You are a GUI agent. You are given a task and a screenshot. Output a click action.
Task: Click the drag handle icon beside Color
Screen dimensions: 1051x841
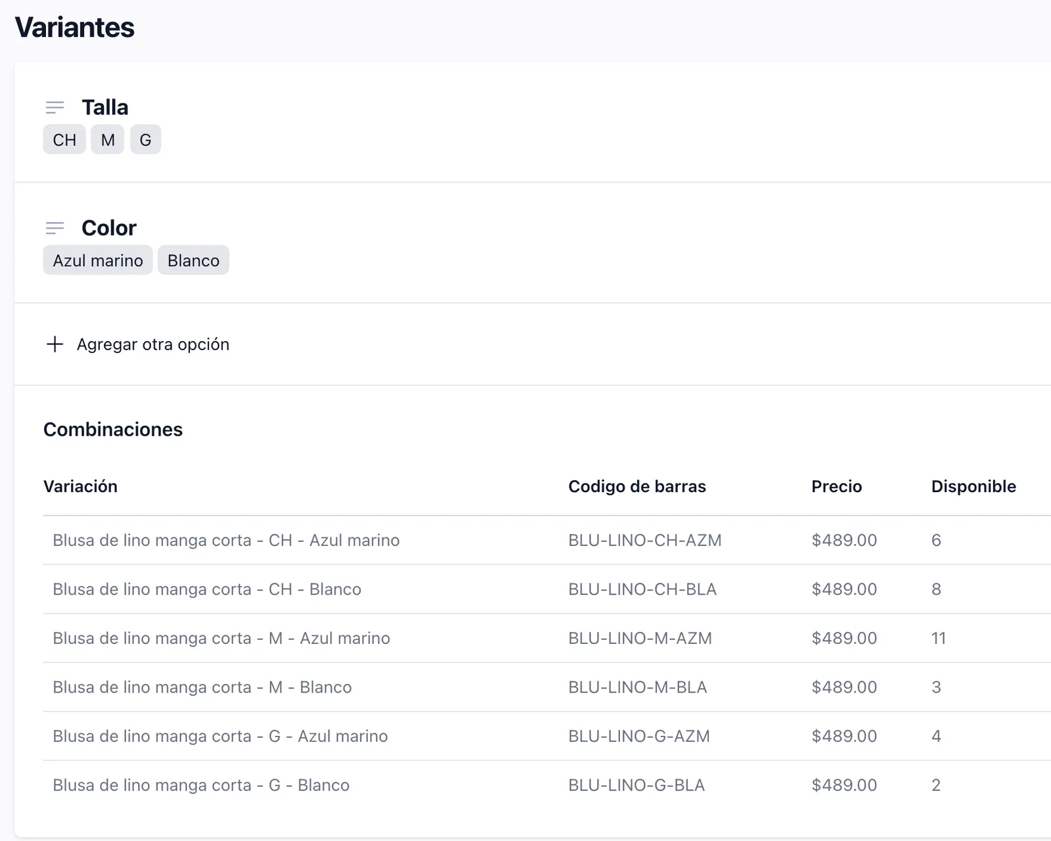55,228
